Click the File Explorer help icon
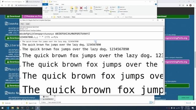 coord(156,4)
